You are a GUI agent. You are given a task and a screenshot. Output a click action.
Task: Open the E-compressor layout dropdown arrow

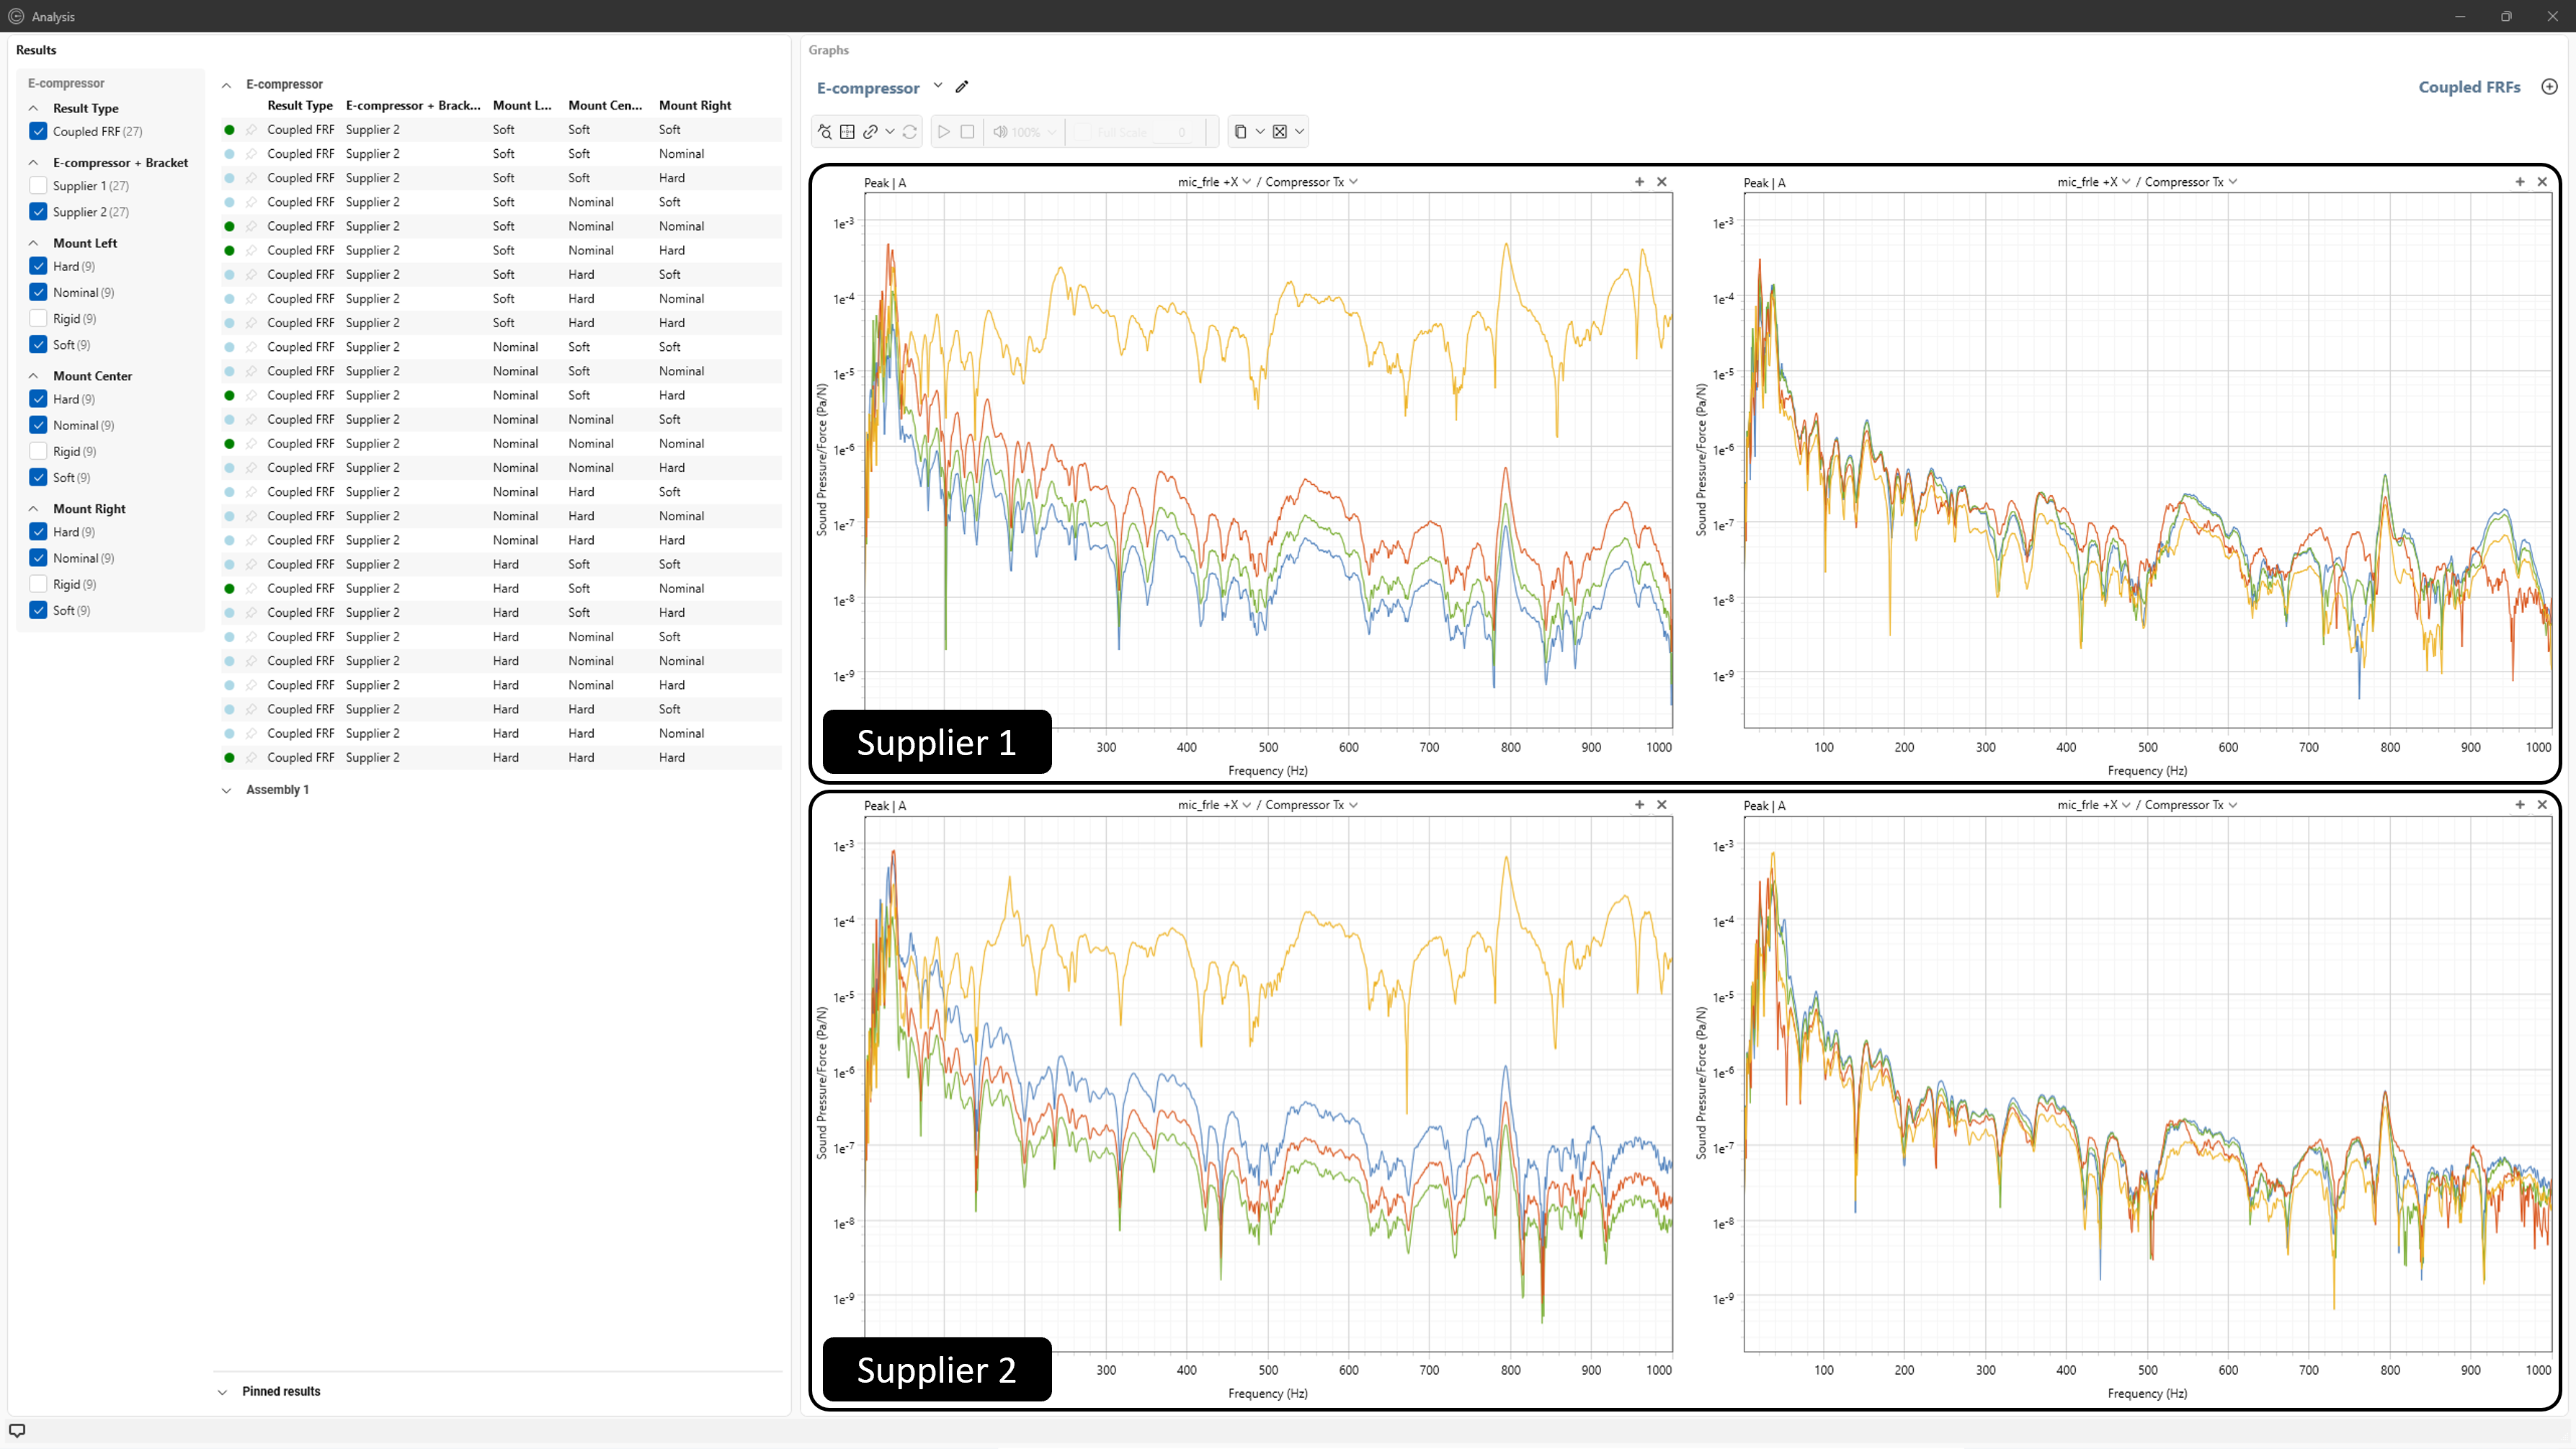coord(937,86)
